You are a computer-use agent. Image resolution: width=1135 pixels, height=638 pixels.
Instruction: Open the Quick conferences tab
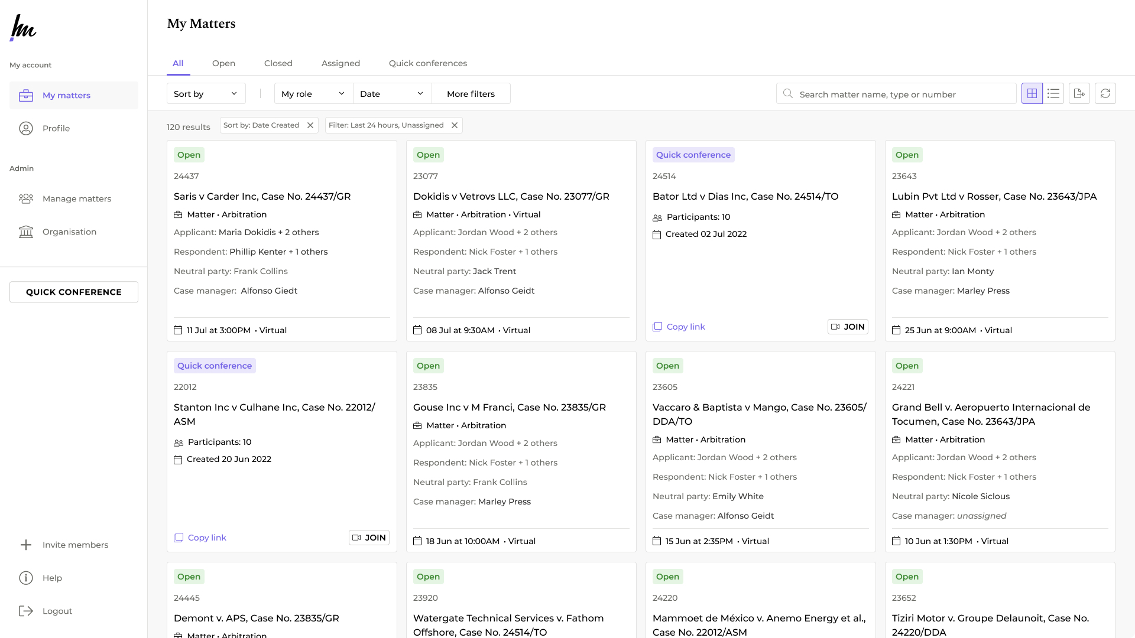tap(427, 63)
